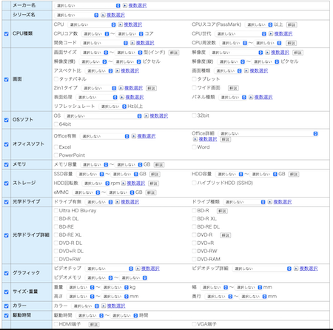Click 複数選択 link for ビデオチップ

[150, 269]
